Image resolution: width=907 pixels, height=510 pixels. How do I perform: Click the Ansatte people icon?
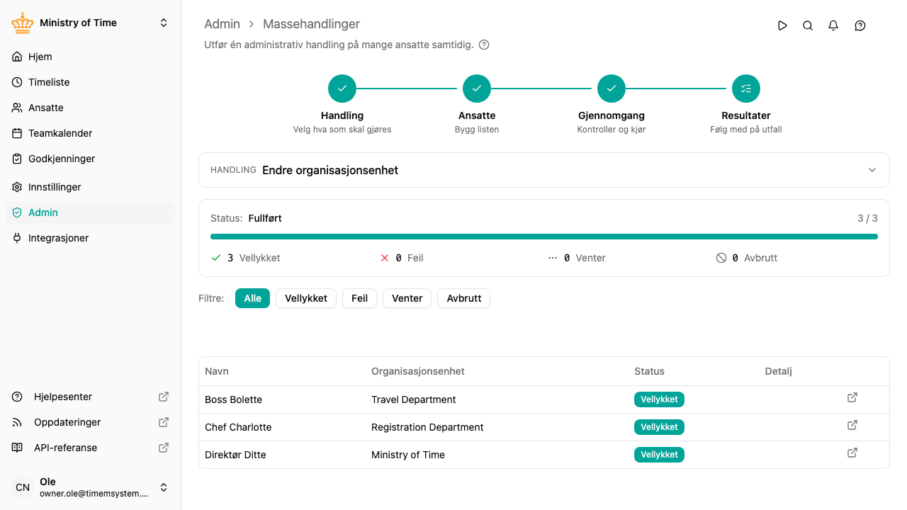click(17, 108)
